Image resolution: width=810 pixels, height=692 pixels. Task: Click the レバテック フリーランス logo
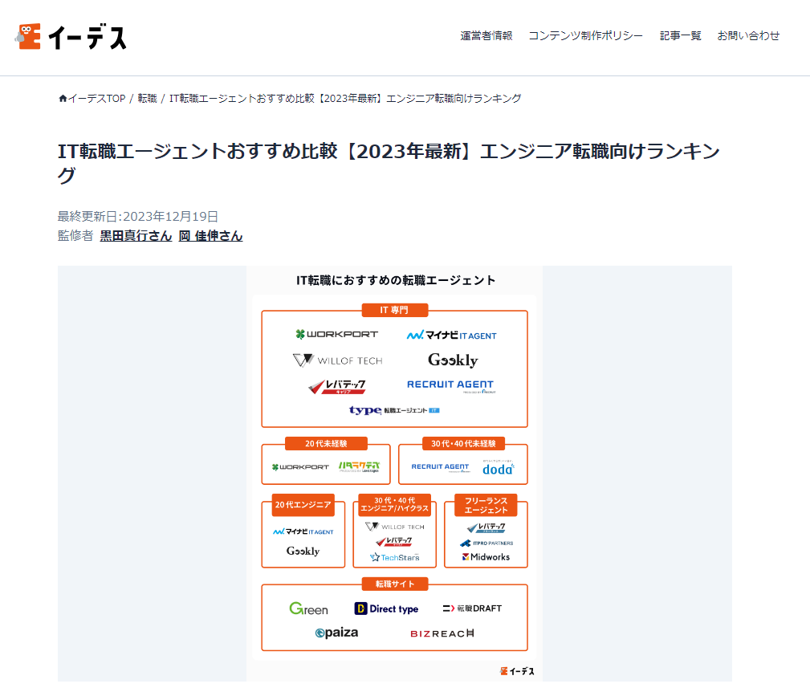[486, 527]
